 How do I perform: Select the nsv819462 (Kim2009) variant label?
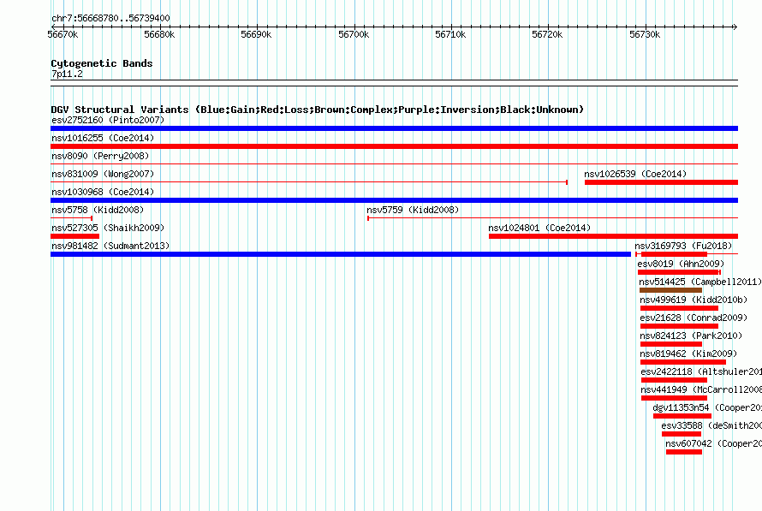tap(688, 354)
